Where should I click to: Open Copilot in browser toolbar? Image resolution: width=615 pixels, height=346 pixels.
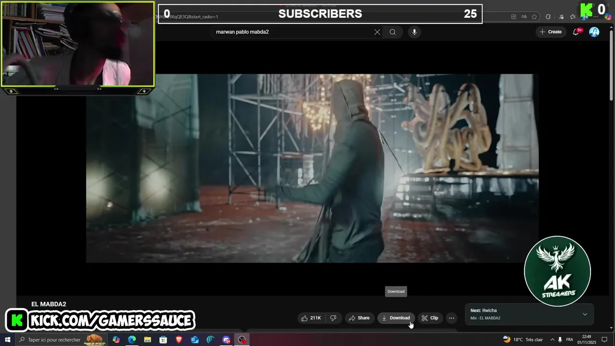tap(608, 17)
